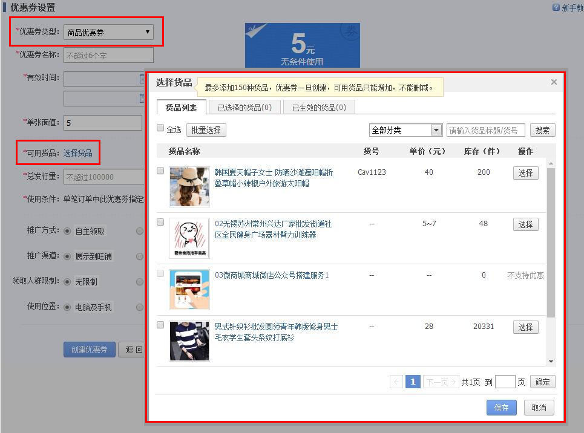The image size is (584, 433).
Task: Select the 电脑及手机 radio button
Action: pos(67,307)
